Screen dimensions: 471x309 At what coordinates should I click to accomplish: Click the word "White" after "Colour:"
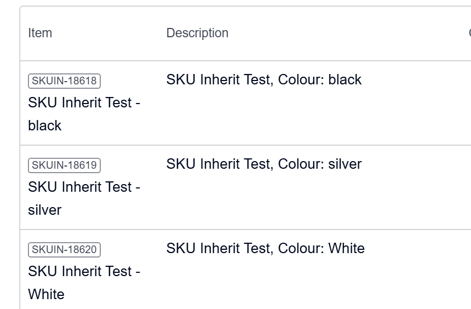pyautogui.click(x=347, y=249)
